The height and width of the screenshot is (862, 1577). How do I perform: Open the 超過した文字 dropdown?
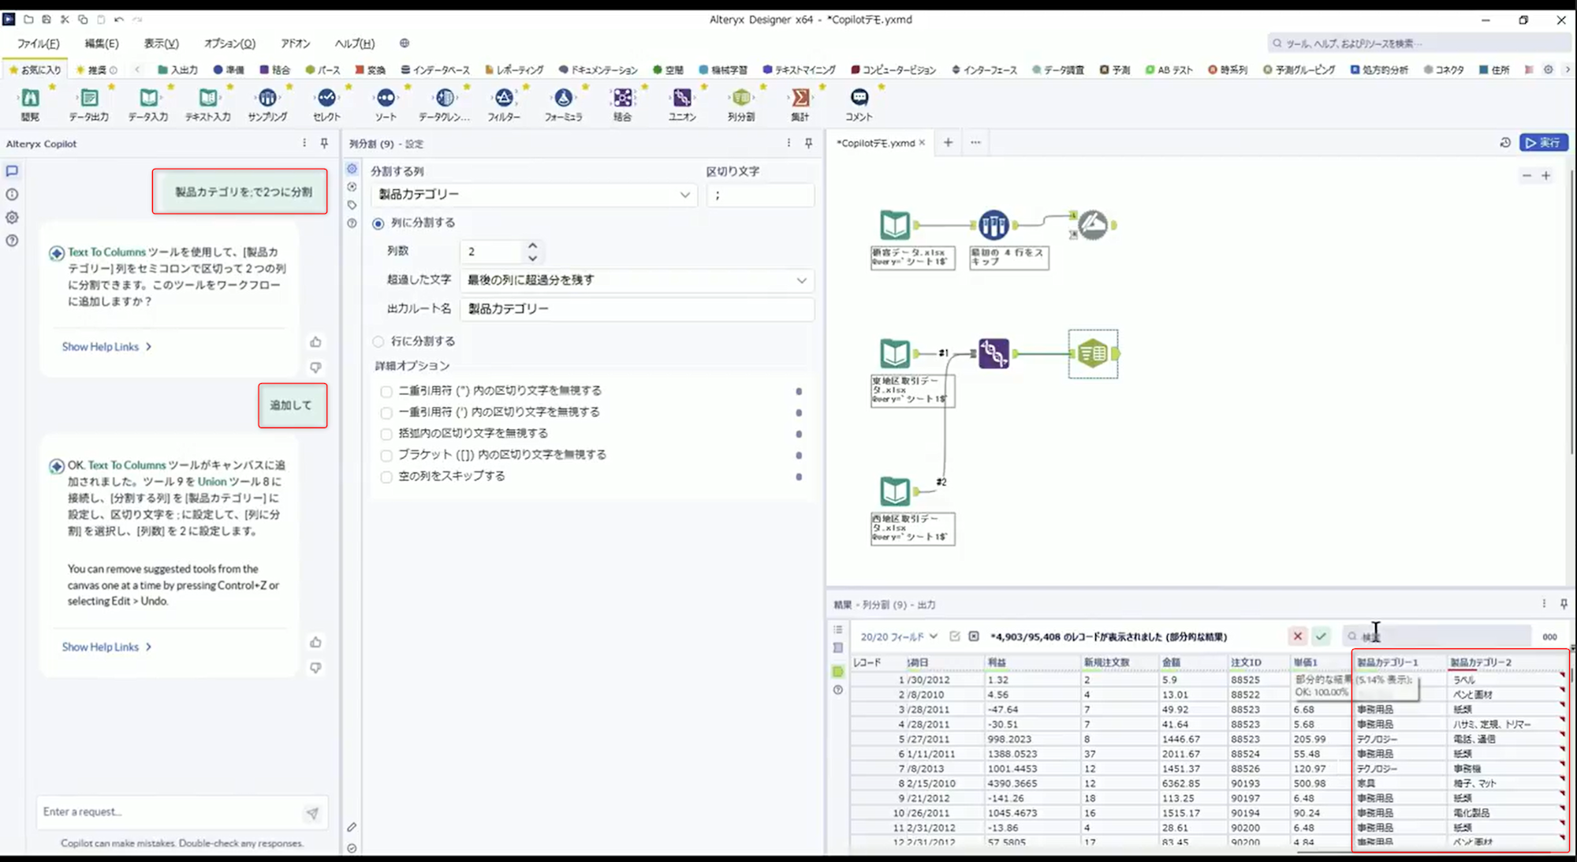[637, 280]
